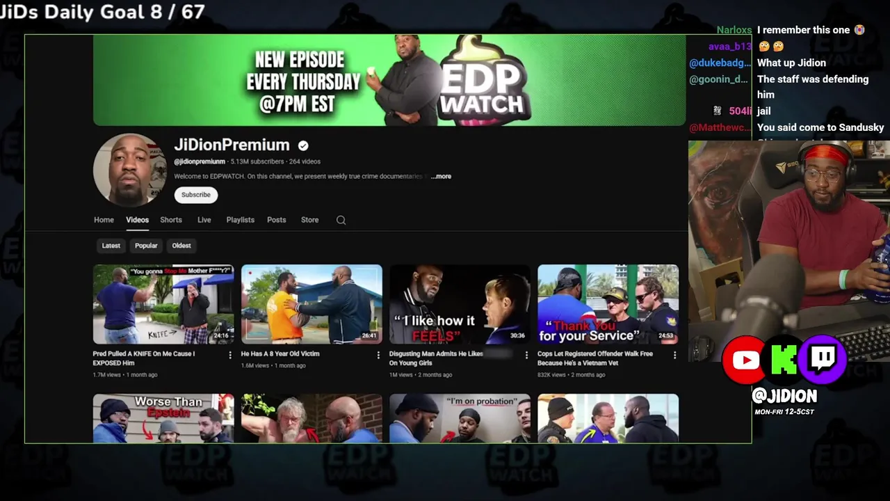Click the YouTube logo in stream overlay
This screenshot has height=501, width=890.
(x=745, y=360)
